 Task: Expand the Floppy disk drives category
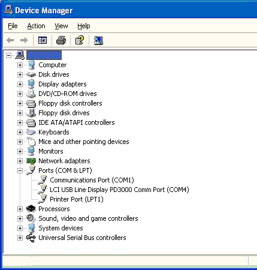20,113
